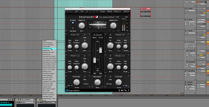Open the key license icon
This screenshot has width=209, height=107.
pos(122,90)
